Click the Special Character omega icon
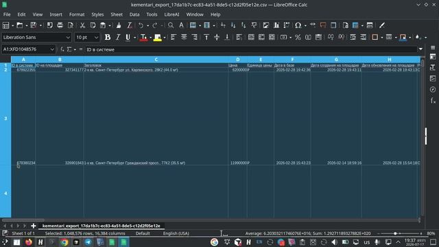Image resolution: width=439 pixels, height=247 pixels. tap(298, 25)
